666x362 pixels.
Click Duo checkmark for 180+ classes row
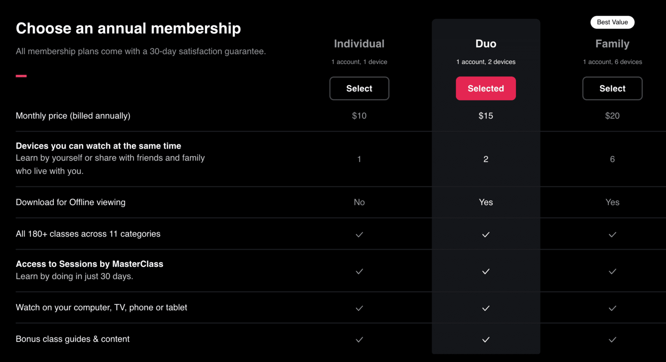(x=486, y=234)
